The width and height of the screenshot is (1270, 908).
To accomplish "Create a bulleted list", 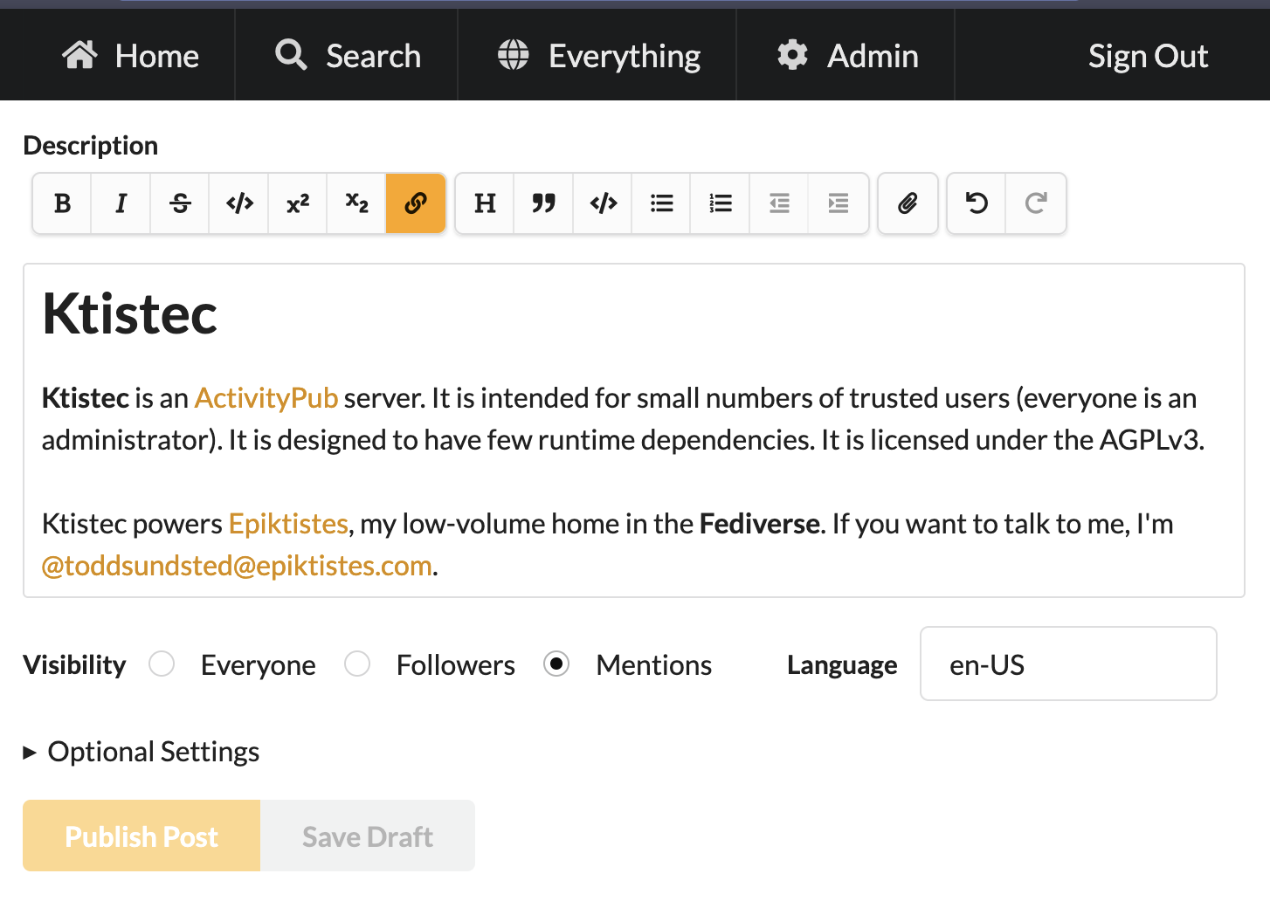I will pyautogui.click(x=662, y=203).
